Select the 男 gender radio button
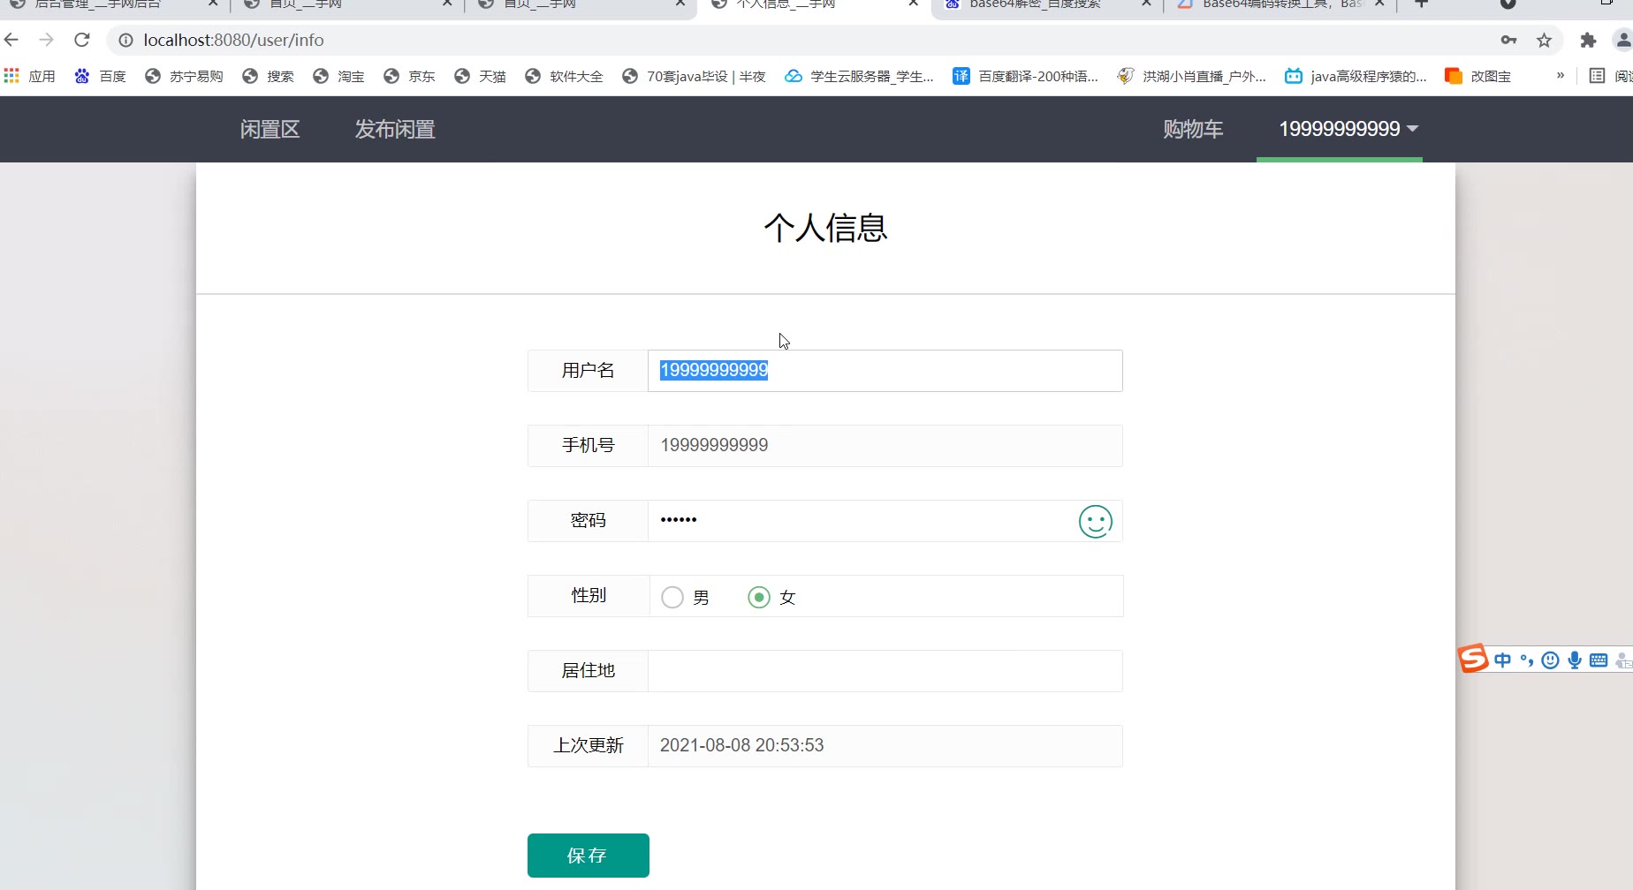 click(672, 597)
